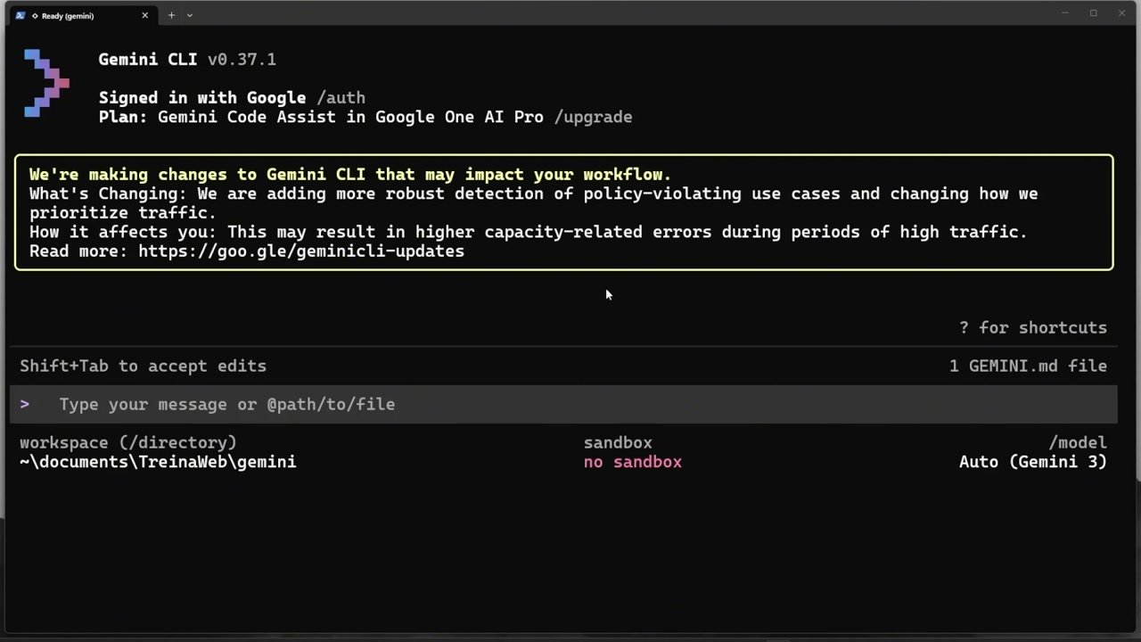The image size is (1141, 642).
Task: Close the terminal window
Action: (1121, 13)
